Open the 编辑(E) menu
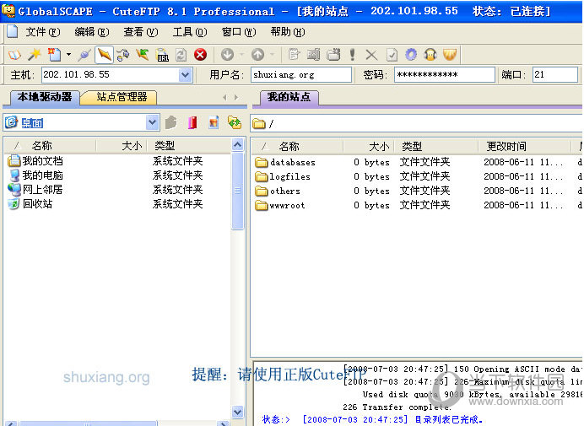 pyautogui.click(x=92, y=32)
